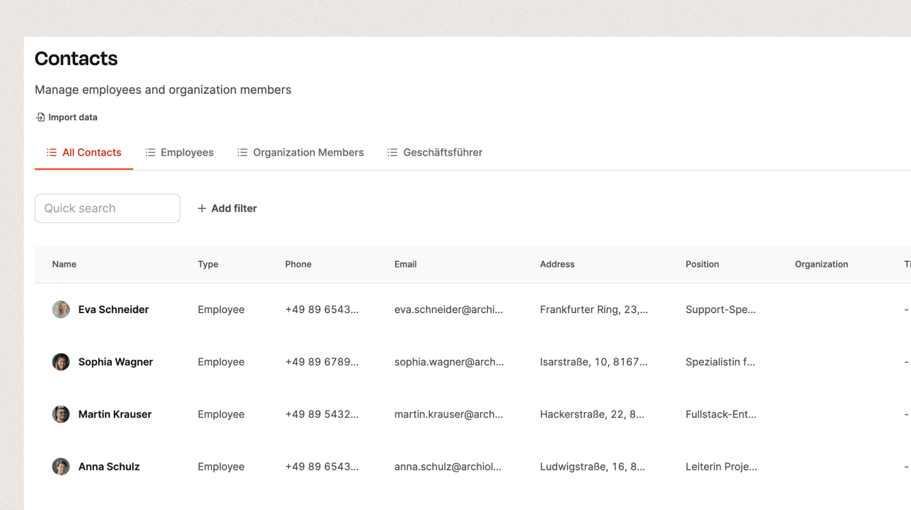Click the plus icon beside Add filter
911x510 pixels.
click(x=201, y=209)
